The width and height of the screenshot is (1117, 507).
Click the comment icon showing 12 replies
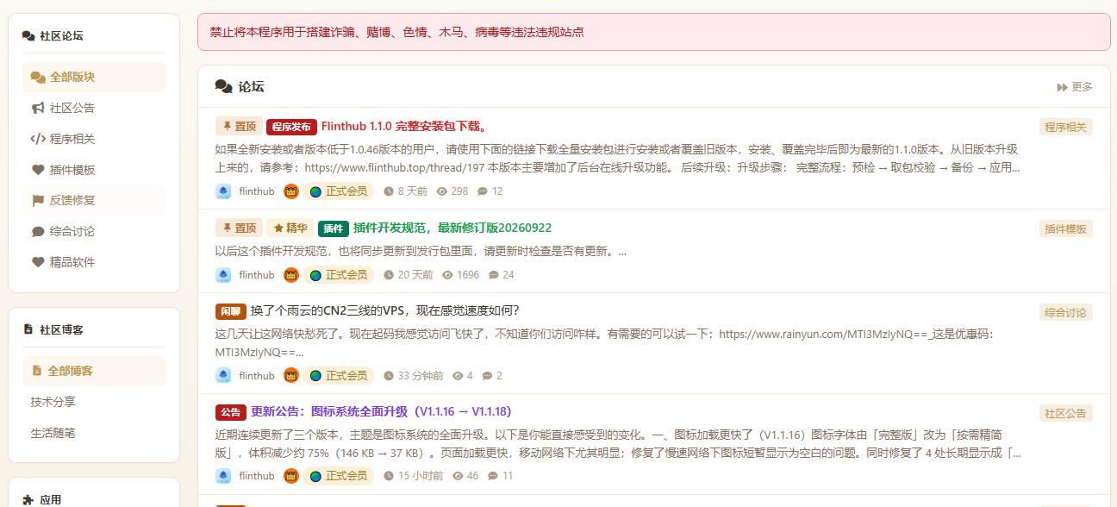483,191
